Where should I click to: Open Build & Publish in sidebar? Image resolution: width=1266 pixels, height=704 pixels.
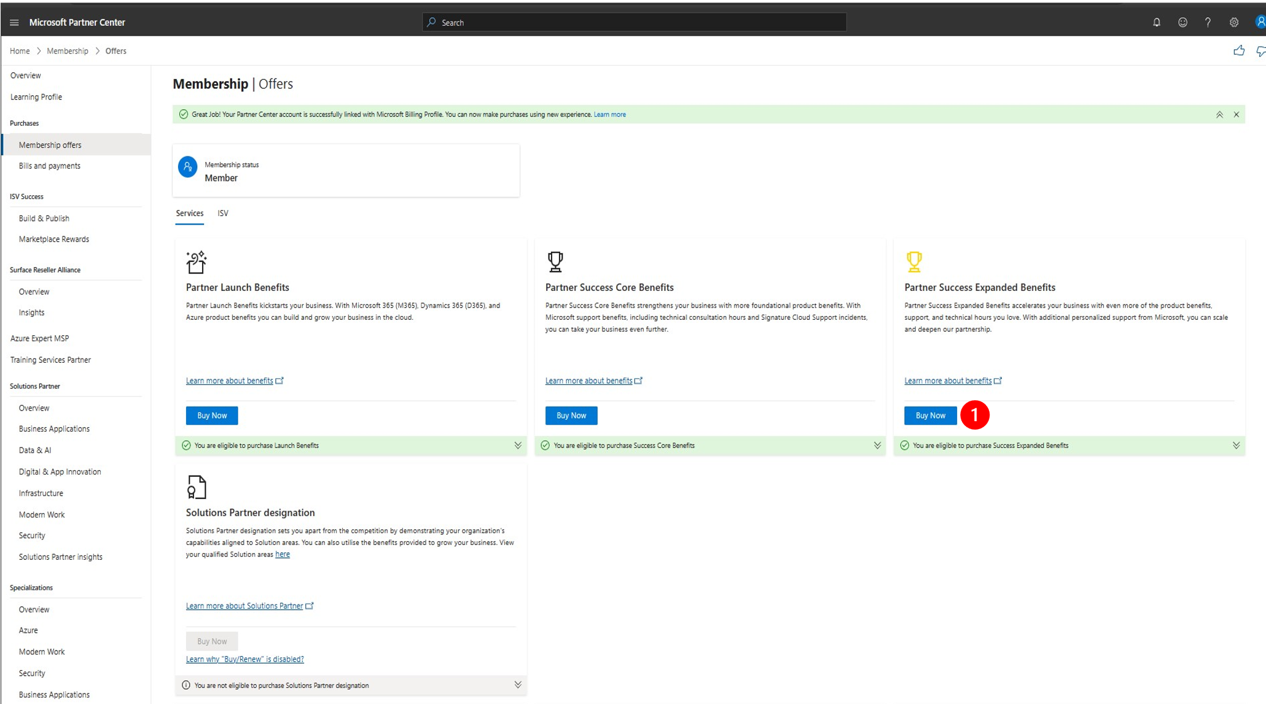point(44,219)
